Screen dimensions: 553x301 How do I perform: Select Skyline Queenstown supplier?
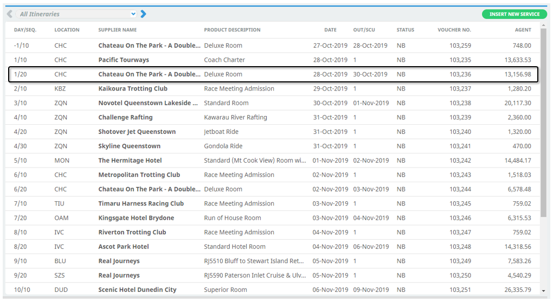(130, 146)
